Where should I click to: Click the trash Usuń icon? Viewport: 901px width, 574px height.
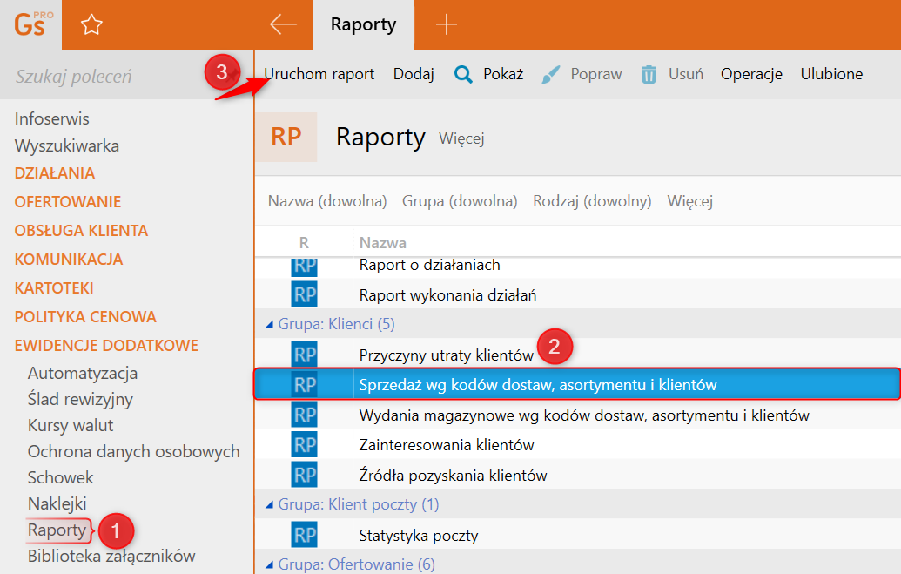(649, 74)
